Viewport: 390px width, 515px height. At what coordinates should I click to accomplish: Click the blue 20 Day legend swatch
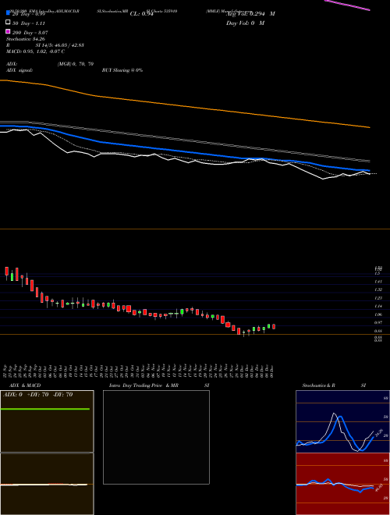[x=8, y=13]
